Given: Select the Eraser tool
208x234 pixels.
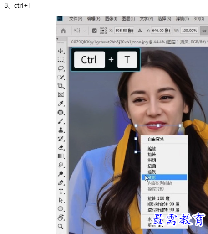Looking at the screenshot, I should [61, 148].
